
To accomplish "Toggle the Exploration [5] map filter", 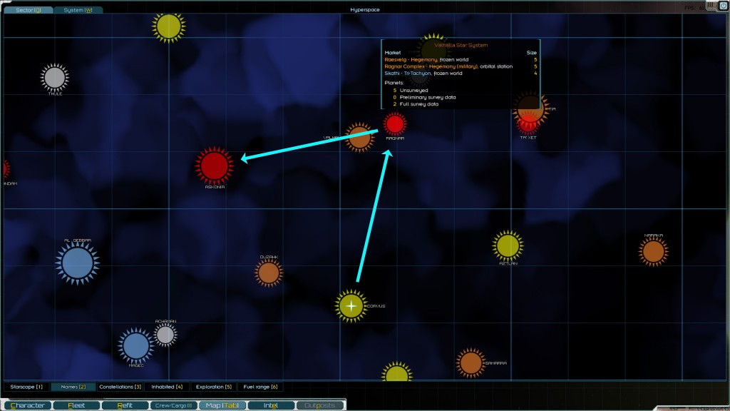I will coord(214,387).
